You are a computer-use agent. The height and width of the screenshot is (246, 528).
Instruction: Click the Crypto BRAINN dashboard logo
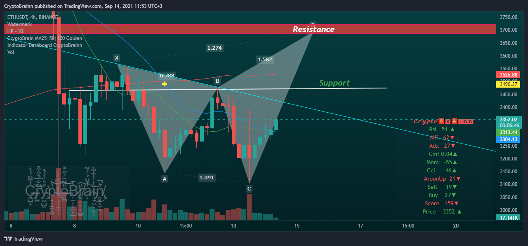(443, 121)
